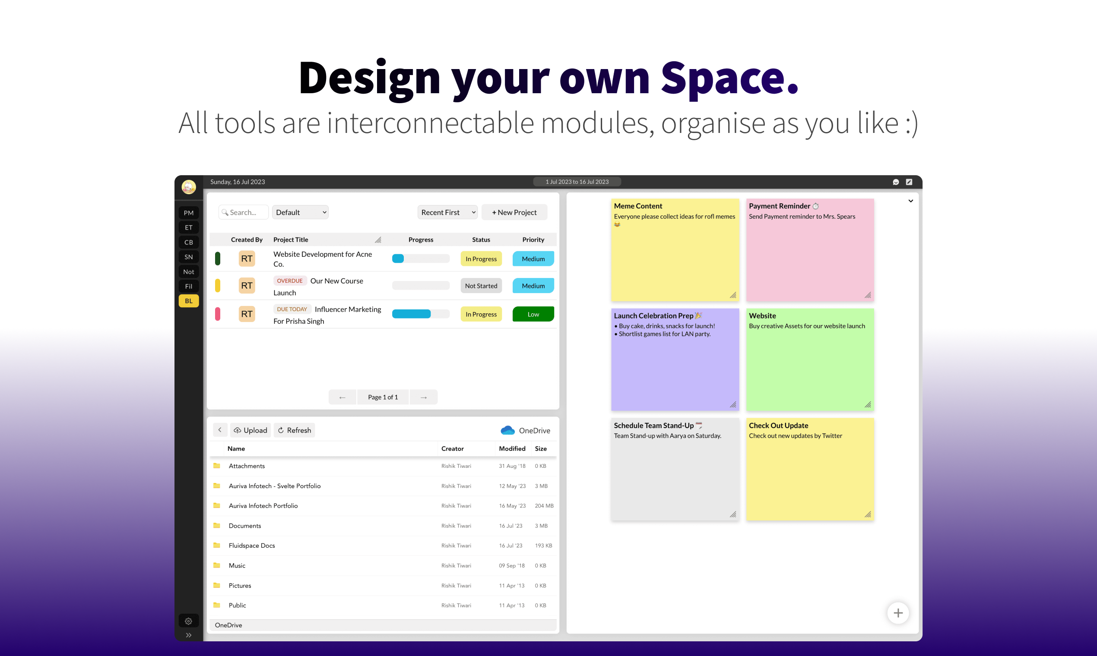
Task: Open the 1 Jul 2023 to 16 Jul 2023 date range
Action: (577, 182)
